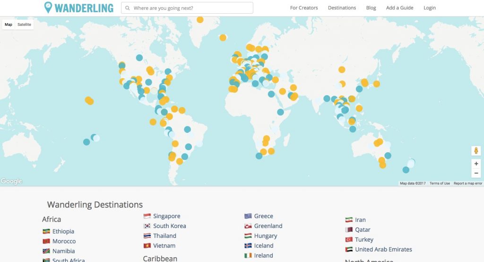This screenshot has width=484, height=262.
Task: Click the Thailand flag icon
Action: pyautogui.click(x=147, y=236)
